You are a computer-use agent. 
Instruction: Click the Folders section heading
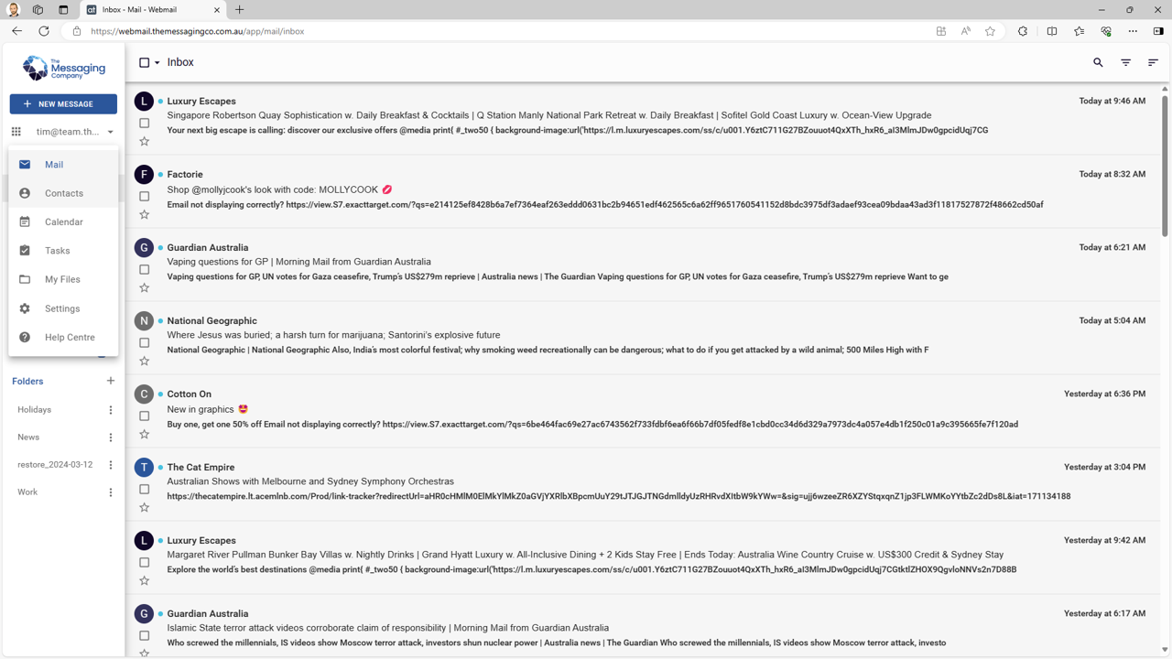pos(27,381)
